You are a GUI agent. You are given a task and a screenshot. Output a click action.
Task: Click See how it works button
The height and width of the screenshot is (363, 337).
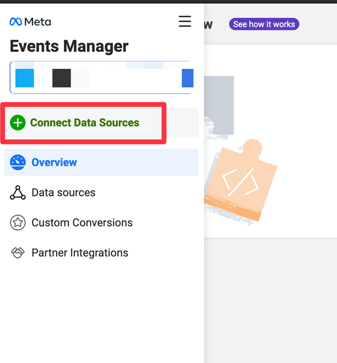click(x=264, y=24)
